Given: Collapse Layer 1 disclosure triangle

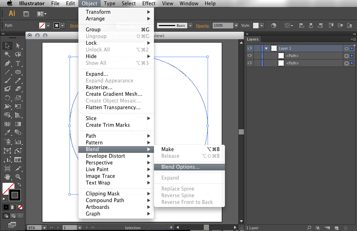Looking at the screenshot, I should (x=266, y=48).
